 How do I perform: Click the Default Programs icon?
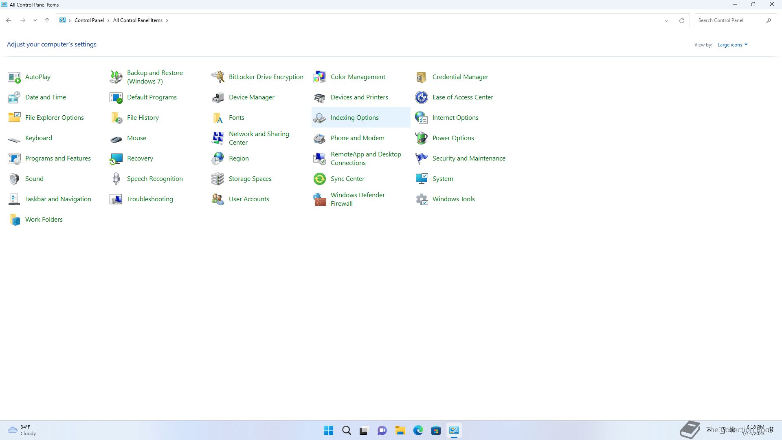coord(116,97)
